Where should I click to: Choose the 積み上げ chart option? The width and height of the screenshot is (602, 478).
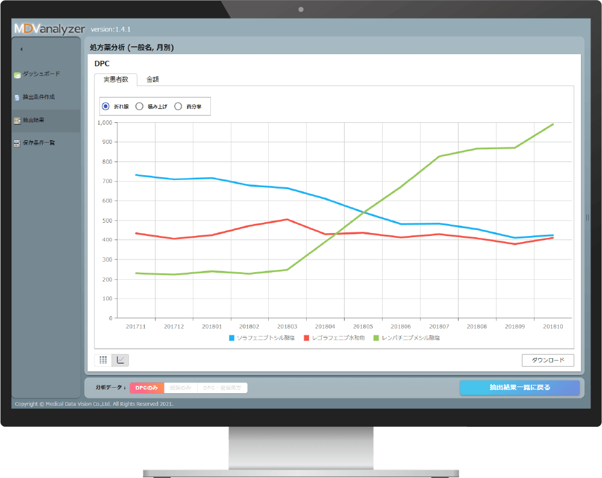coord(139,106)
